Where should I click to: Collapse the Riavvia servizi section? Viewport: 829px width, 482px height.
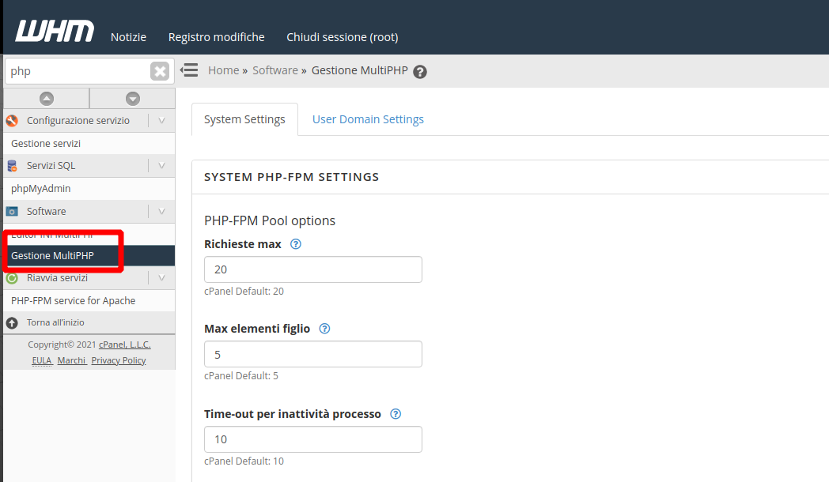point(161,278)
